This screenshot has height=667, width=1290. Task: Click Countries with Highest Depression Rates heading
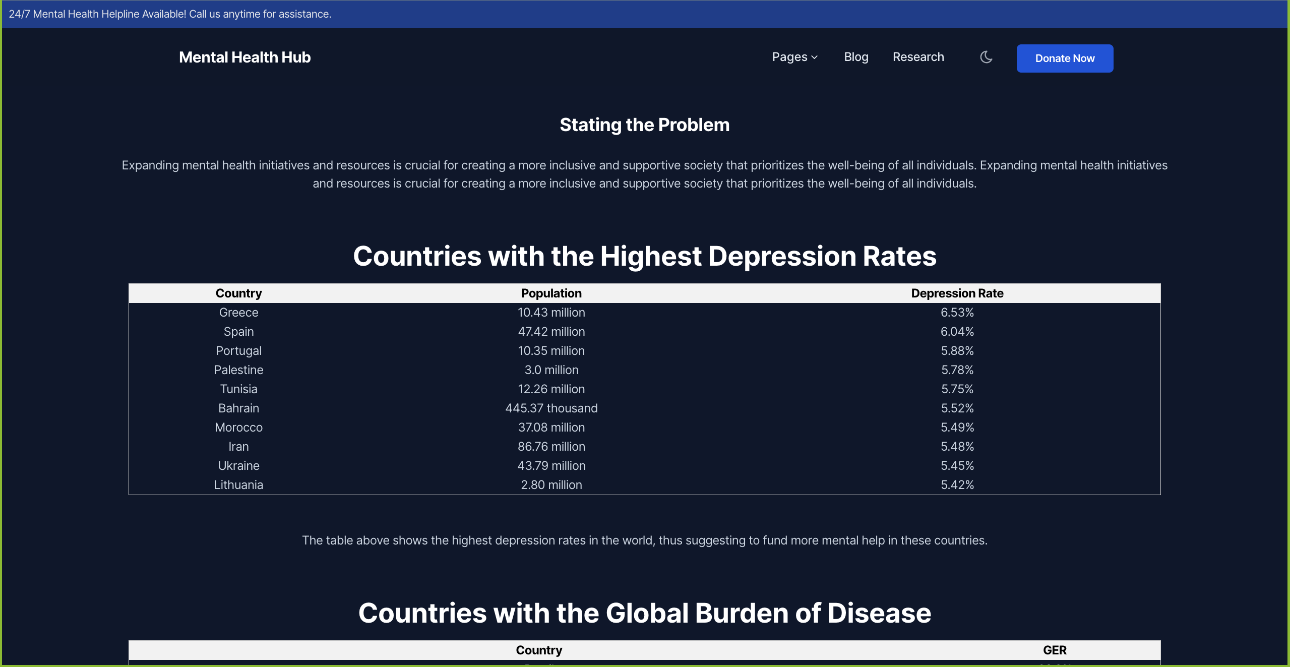coord(644,256)
